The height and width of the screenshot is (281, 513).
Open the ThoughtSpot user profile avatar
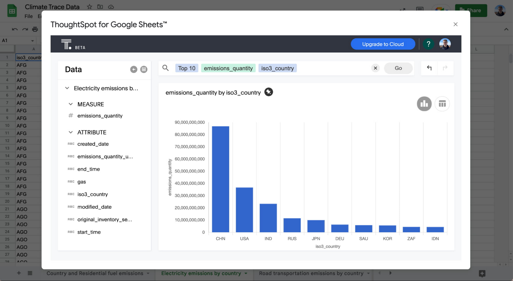coord(445,44)
